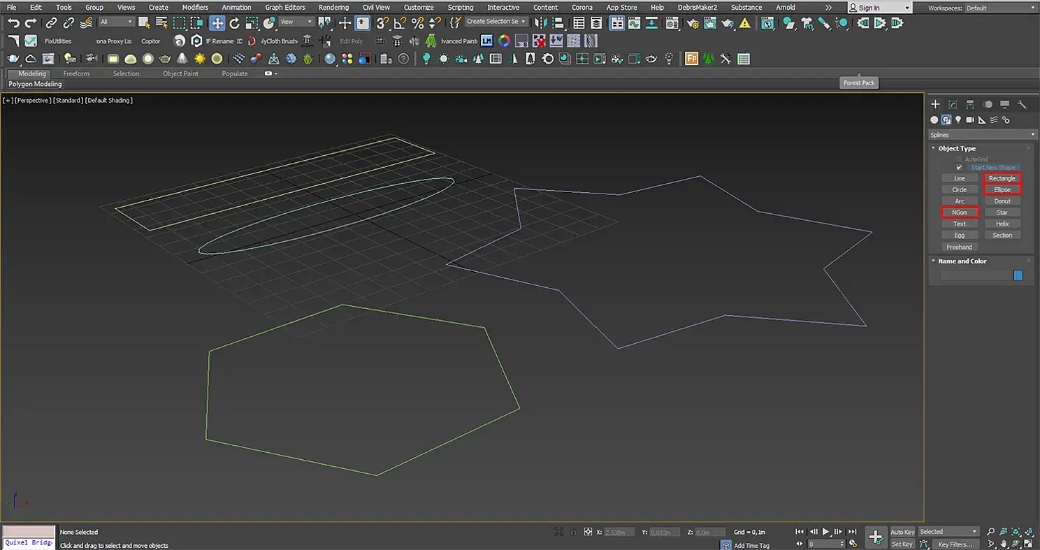
Task: Activate the Select and Move tool
Action: pos(217,23)
